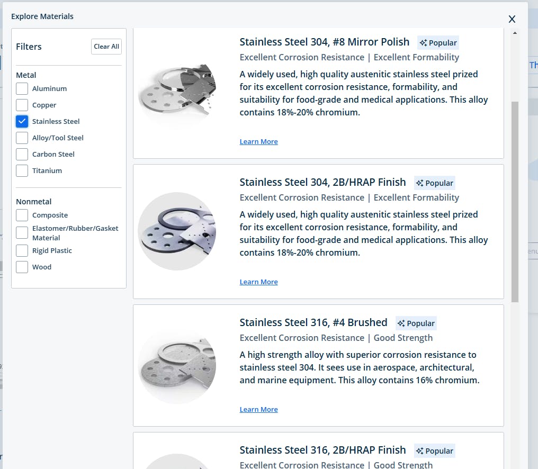Check the Aluminum material filter
This screenshot has height=469, width=538.
(x=22, y=88)
